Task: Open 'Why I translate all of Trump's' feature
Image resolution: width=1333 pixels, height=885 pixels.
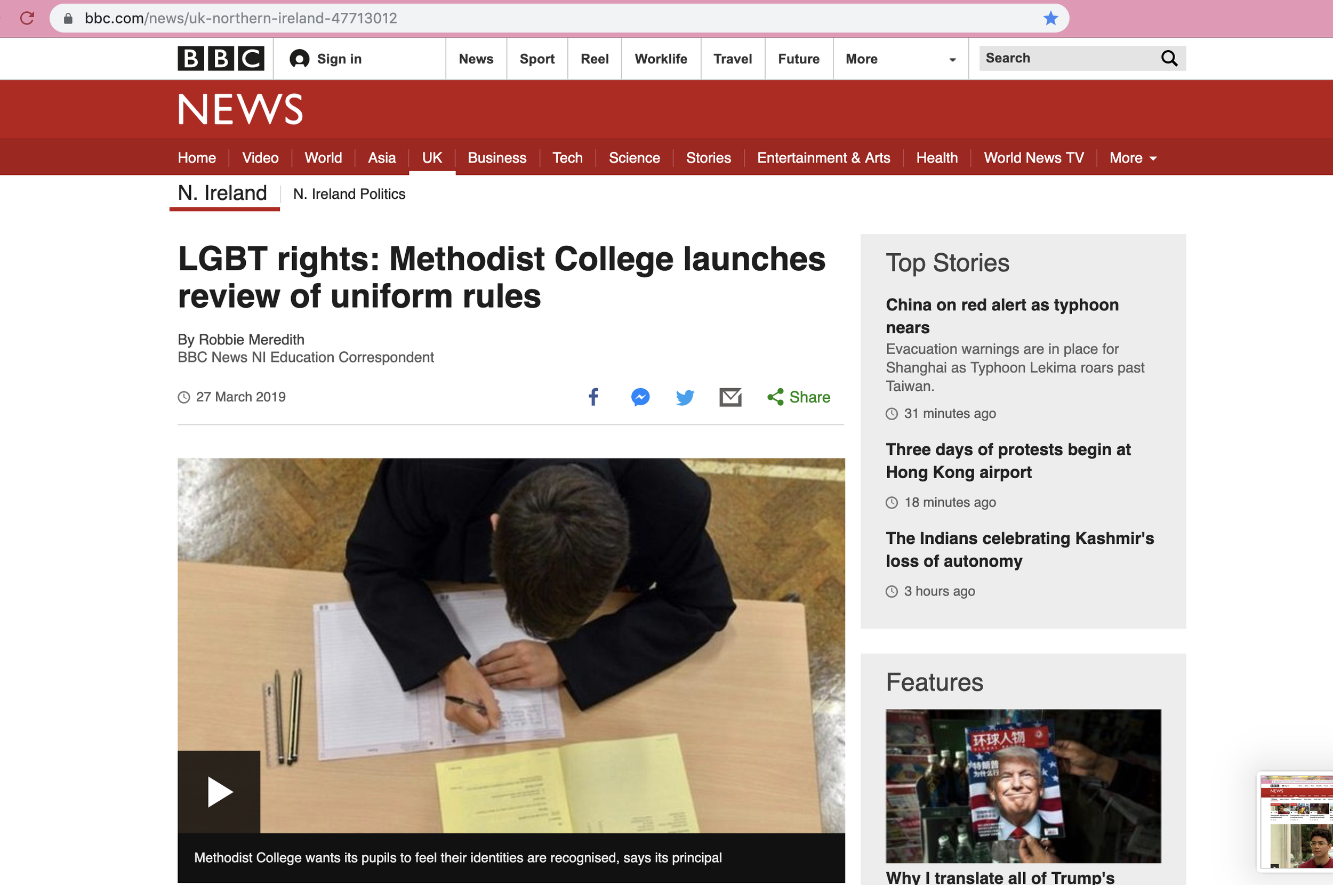Action: click(x=1000, y=877)
